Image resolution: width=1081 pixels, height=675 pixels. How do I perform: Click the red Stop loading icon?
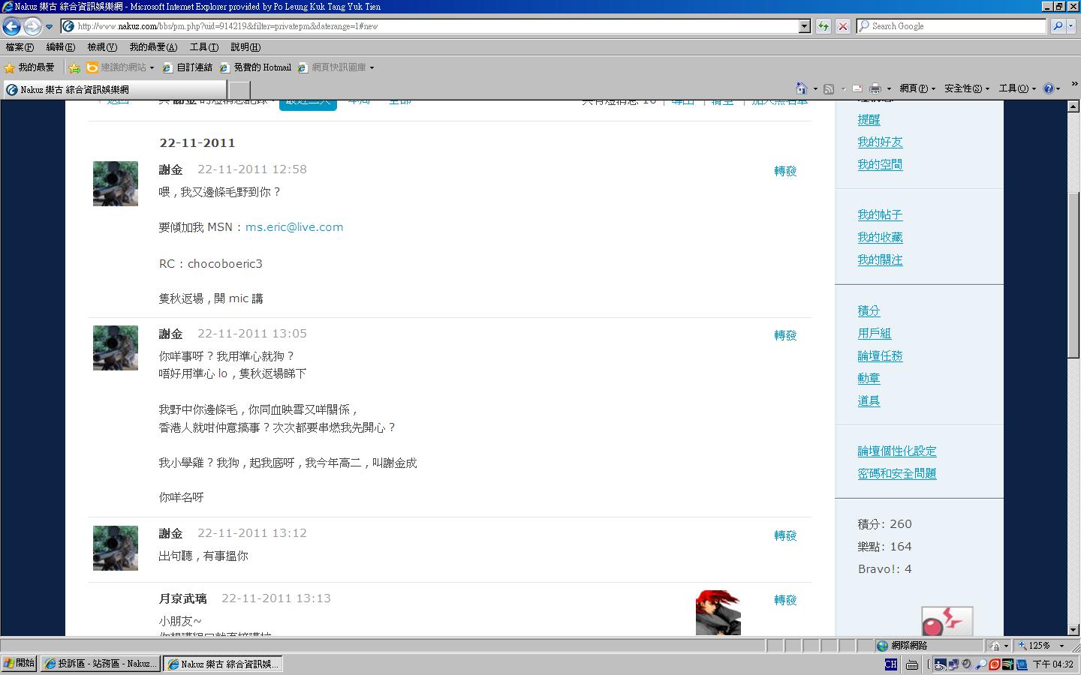tap(843, 26)
